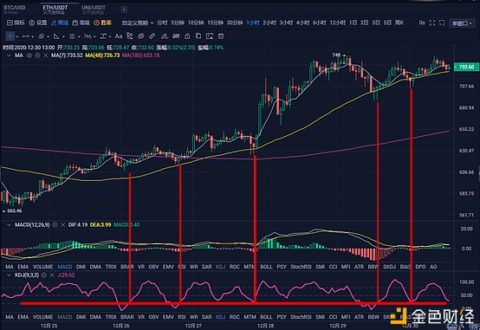The image size is (480, 330).
Task: Switch to the UNI/USDT tab
Action: 94,10
